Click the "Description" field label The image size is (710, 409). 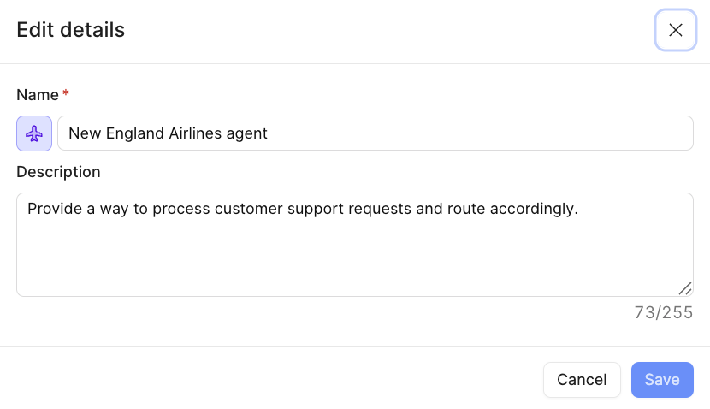tap(58, 172)
